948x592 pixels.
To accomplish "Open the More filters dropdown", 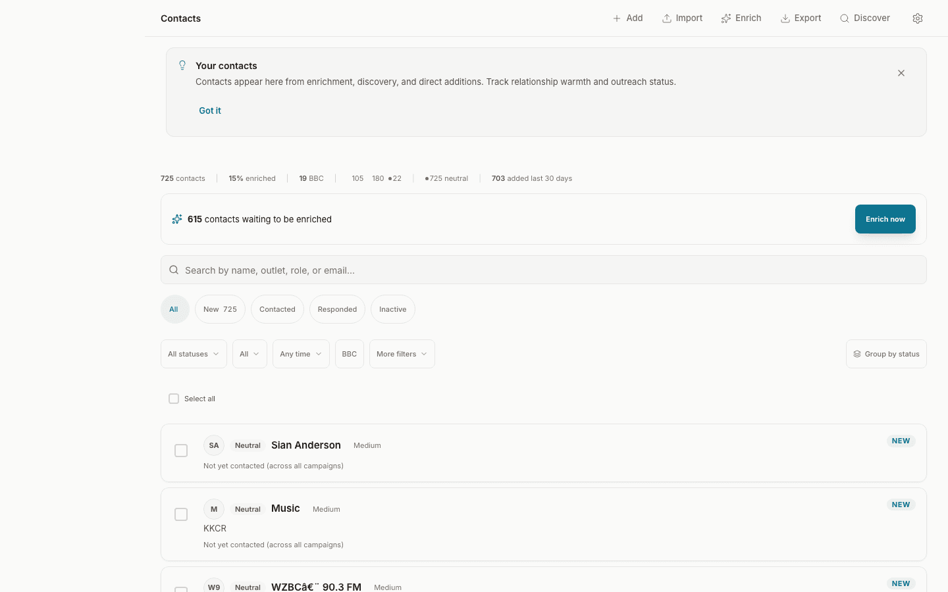I will pyautogui.click(x=402, y=353).
